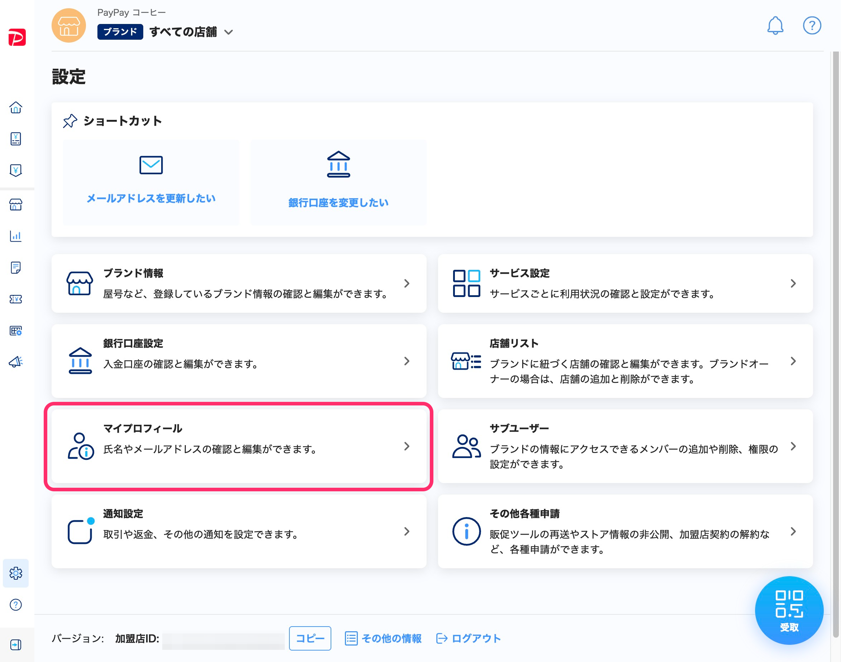Viewport: 841px width, 662px height.
Task: Click the ブランド情報 storefront icon
Action: (80, 283)
